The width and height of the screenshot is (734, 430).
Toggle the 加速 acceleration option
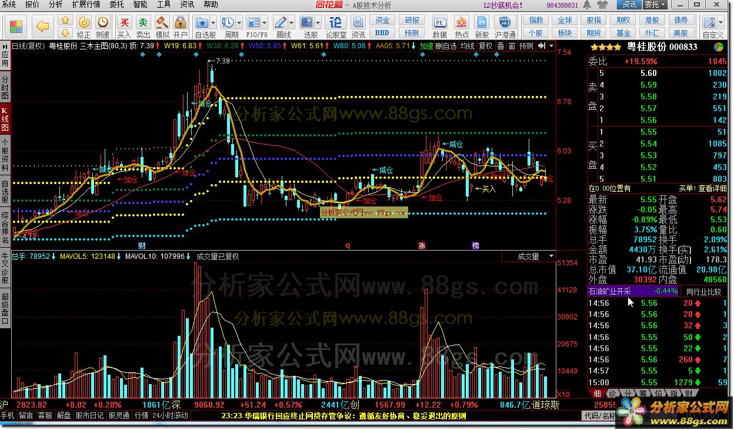[x=426, y=46]
